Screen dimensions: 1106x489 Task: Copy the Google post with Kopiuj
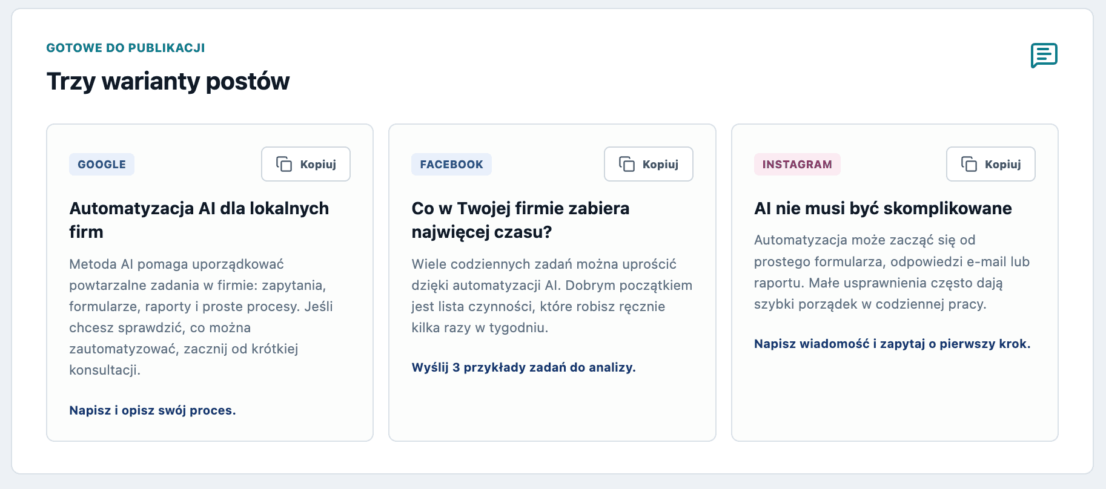click(x=306, y=164)
